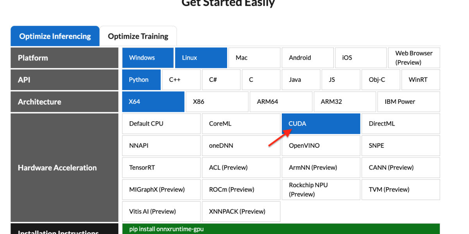This screenshot has height=234, width=469.
Task: Click the highlighted CUDA option
Action: point(320,124)
